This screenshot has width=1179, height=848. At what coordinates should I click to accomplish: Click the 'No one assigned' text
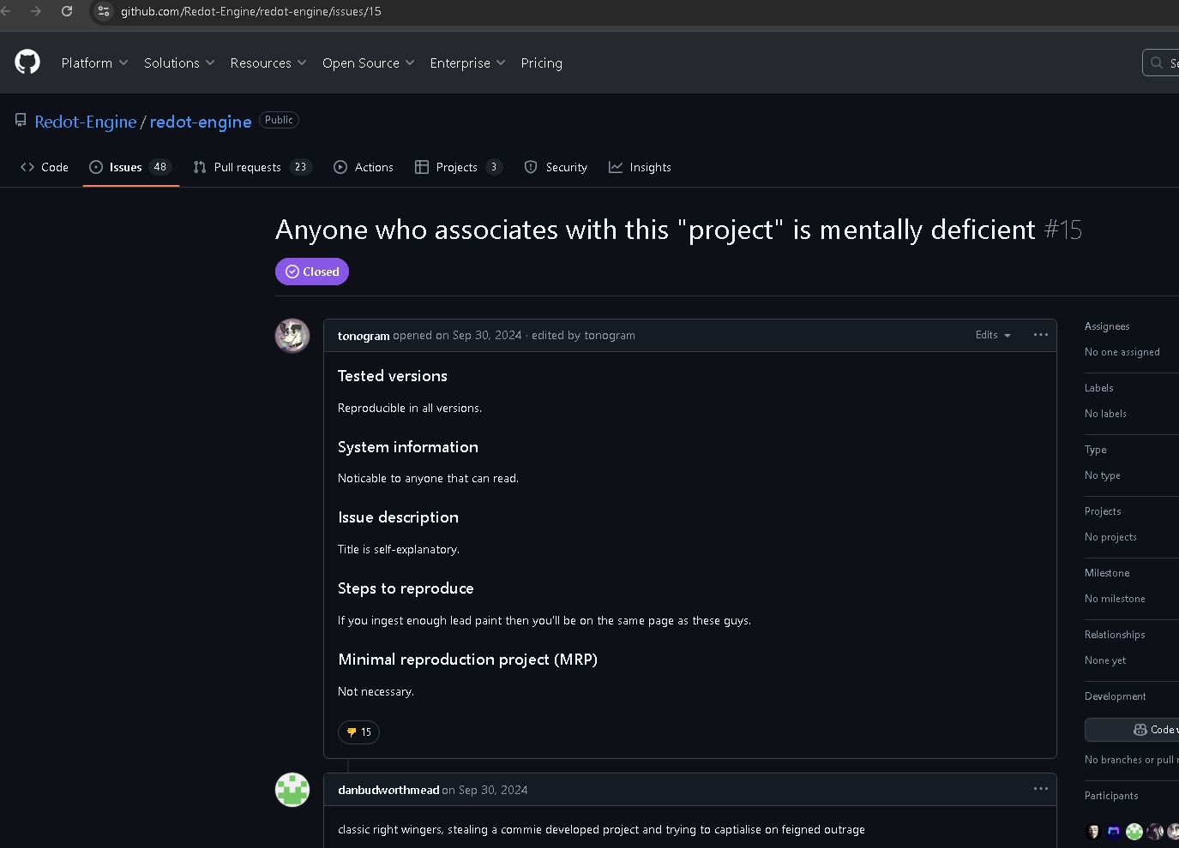1122,352
